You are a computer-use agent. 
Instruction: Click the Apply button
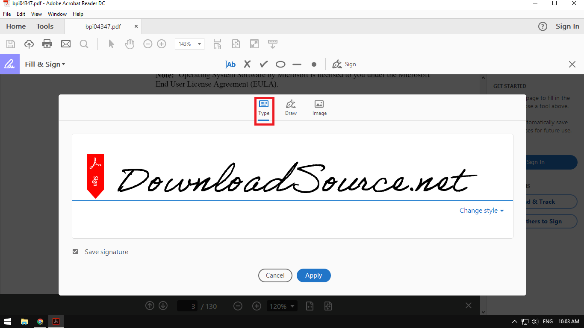313,275
